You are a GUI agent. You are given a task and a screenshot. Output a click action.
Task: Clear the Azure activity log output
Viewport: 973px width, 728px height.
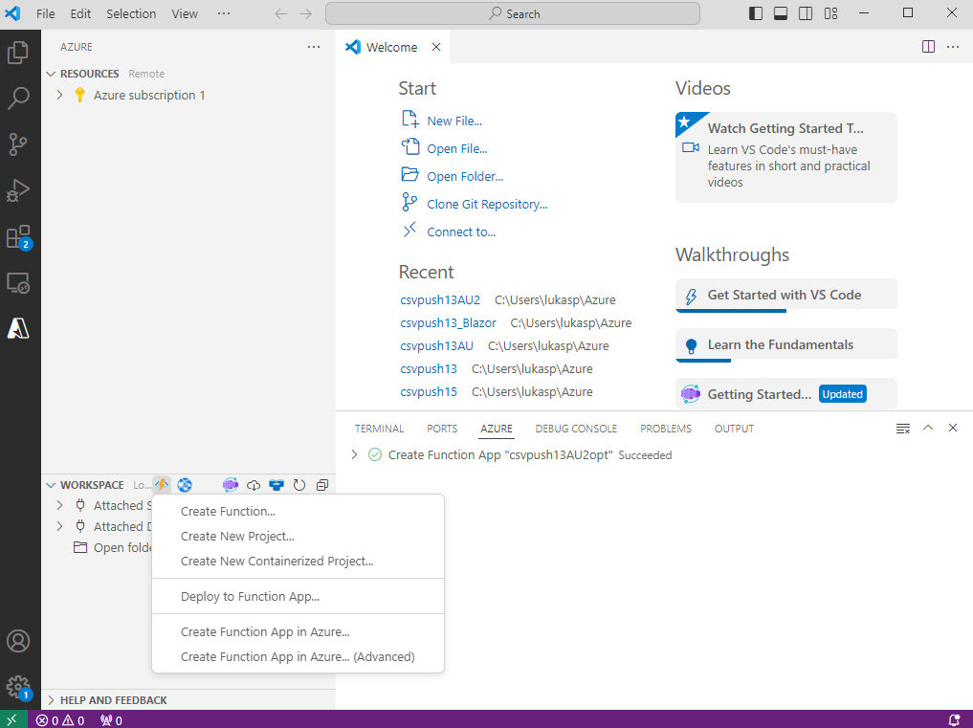tap(903, 429)
